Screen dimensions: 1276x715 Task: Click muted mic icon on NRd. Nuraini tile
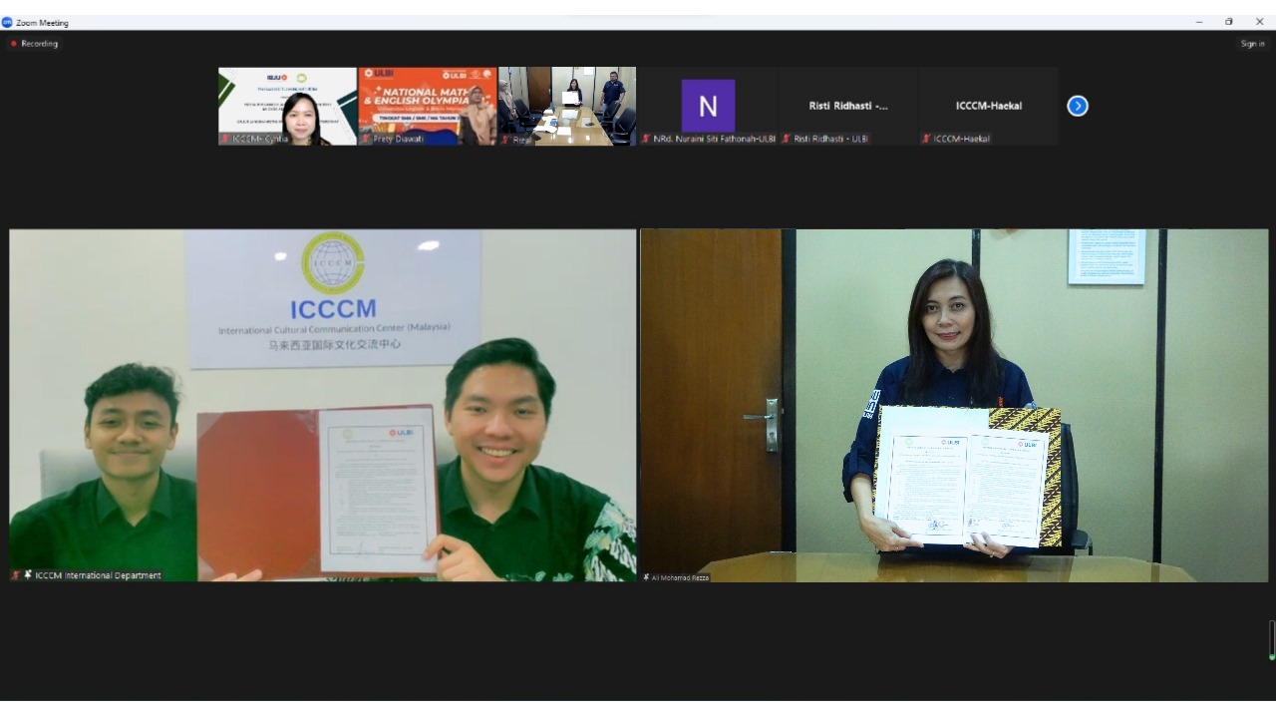coord(646,139)
